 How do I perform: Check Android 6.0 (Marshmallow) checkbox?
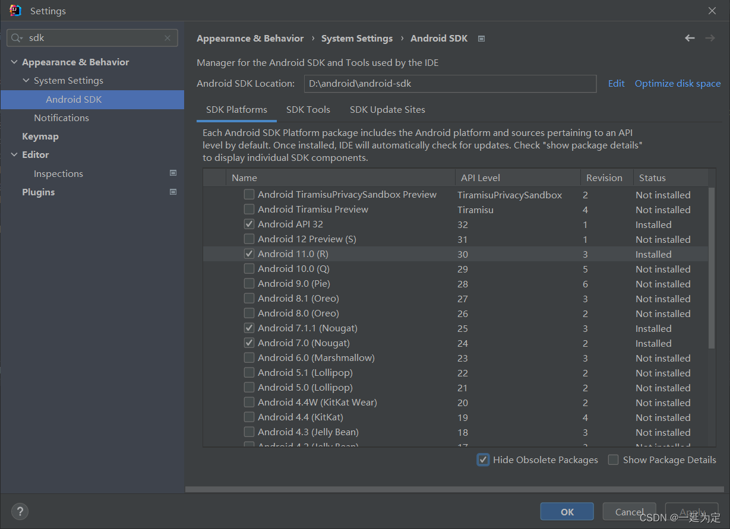click(249, 357)
